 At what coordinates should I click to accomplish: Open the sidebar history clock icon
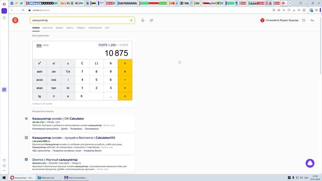tap(4, 166)
